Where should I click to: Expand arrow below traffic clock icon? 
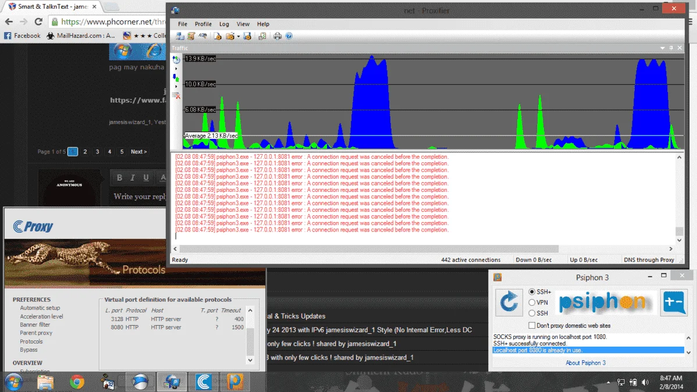click(176, 69)
